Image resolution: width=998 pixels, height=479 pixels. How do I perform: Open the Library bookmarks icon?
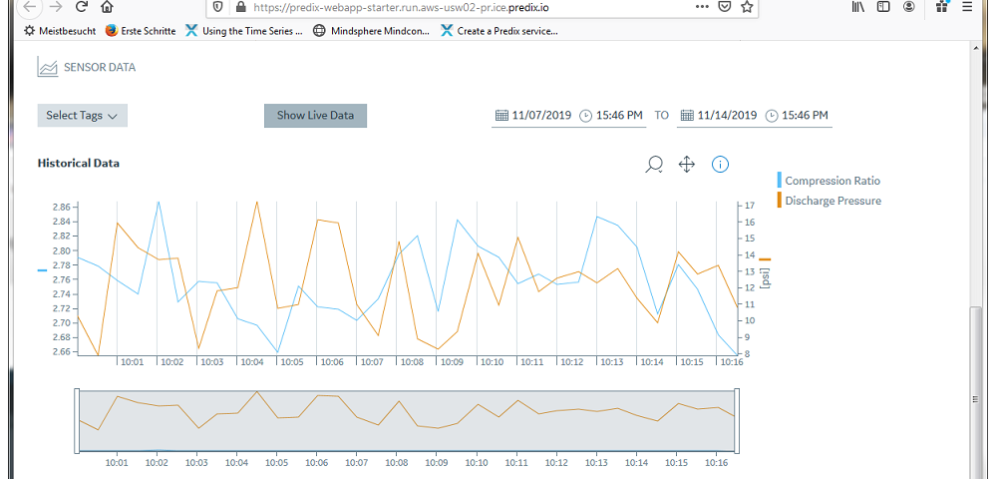pyautogui.click(x=858, y=7)
